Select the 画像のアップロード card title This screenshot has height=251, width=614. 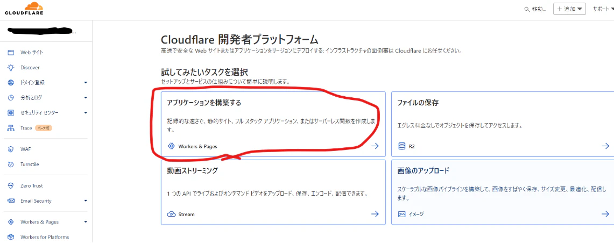424,170
